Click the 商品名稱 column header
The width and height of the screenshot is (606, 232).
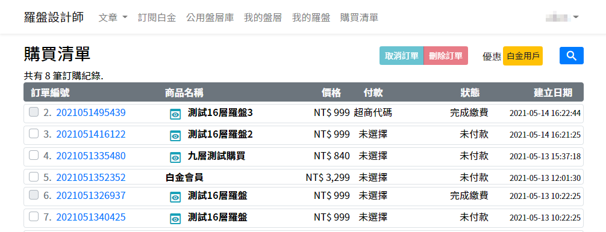click(184, 93)
